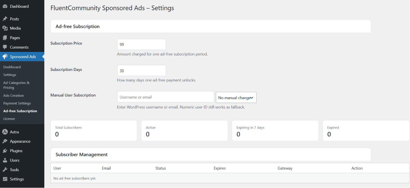The image size is (410, 188).
Task: Click the Expiring in 7 days card
Action: pyautogui.click(x=275, y=131)
